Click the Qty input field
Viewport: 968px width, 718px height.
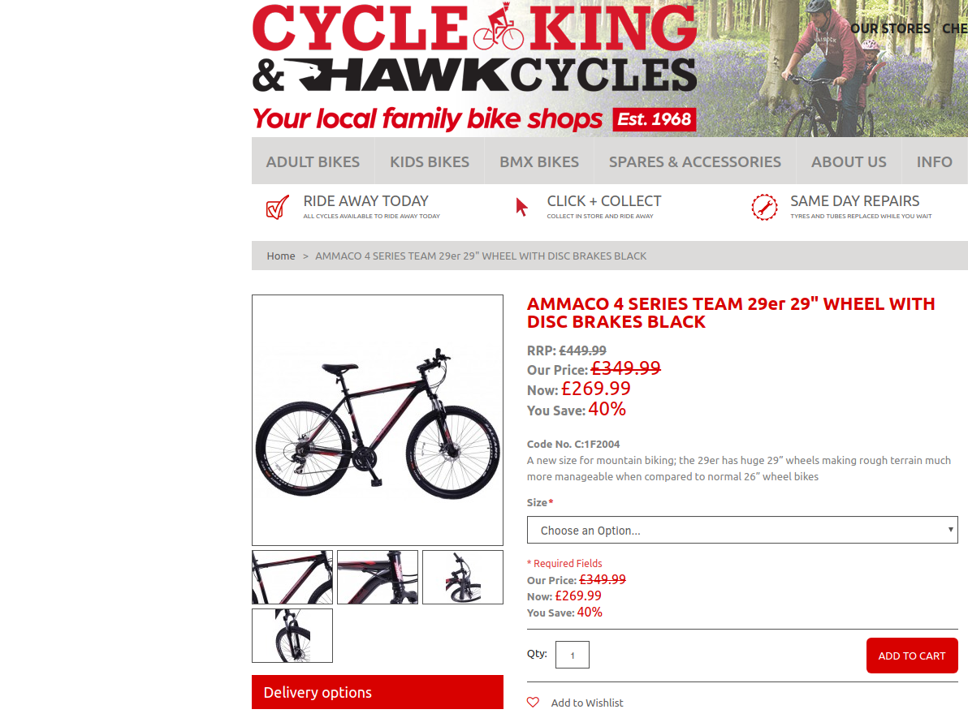(x=573, y=655)
